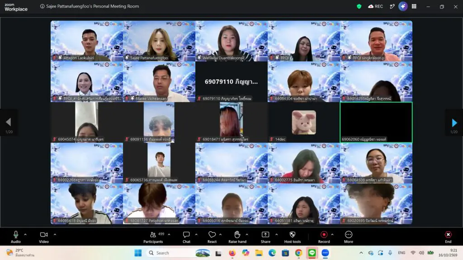Toggle recording with the Record button
The width and height of the screenshot is (463, 260).
tap(324, 237)
